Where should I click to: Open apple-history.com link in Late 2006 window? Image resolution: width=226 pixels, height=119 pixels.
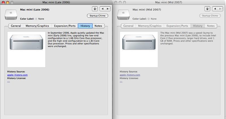pyautogui.click(x=18, y=75)
